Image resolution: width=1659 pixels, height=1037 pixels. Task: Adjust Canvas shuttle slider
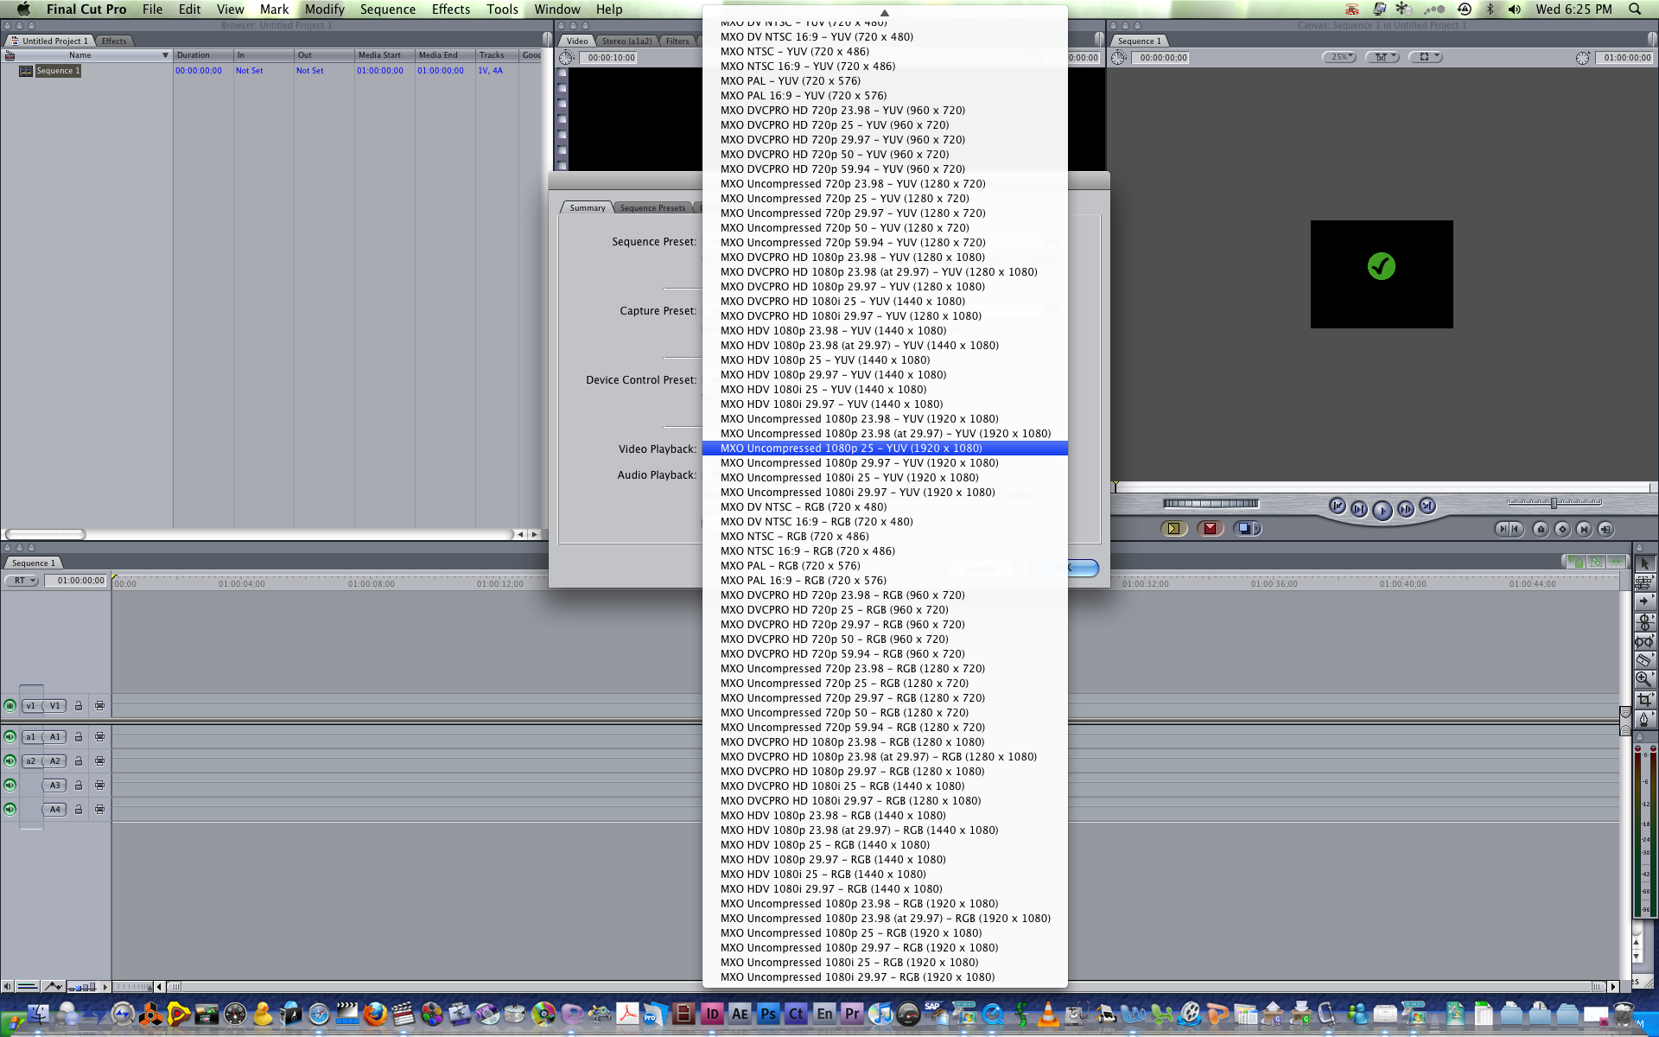[x=1554, y=502]
